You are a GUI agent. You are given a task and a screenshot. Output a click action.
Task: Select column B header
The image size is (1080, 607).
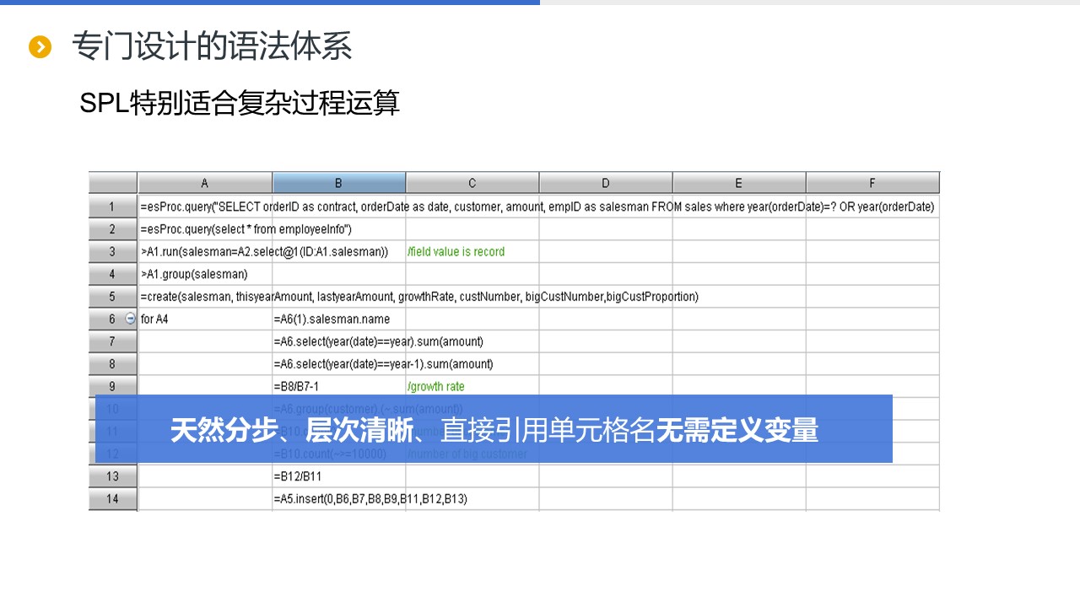338,183
